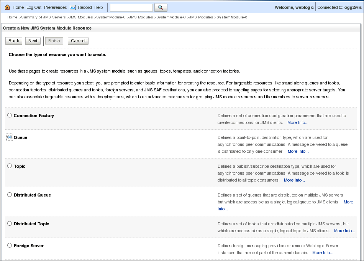Viewport: 364px width, 261px height.
Task: Click the bold SystemModule-0 breadcrumb entry
Action: (232, 17)
